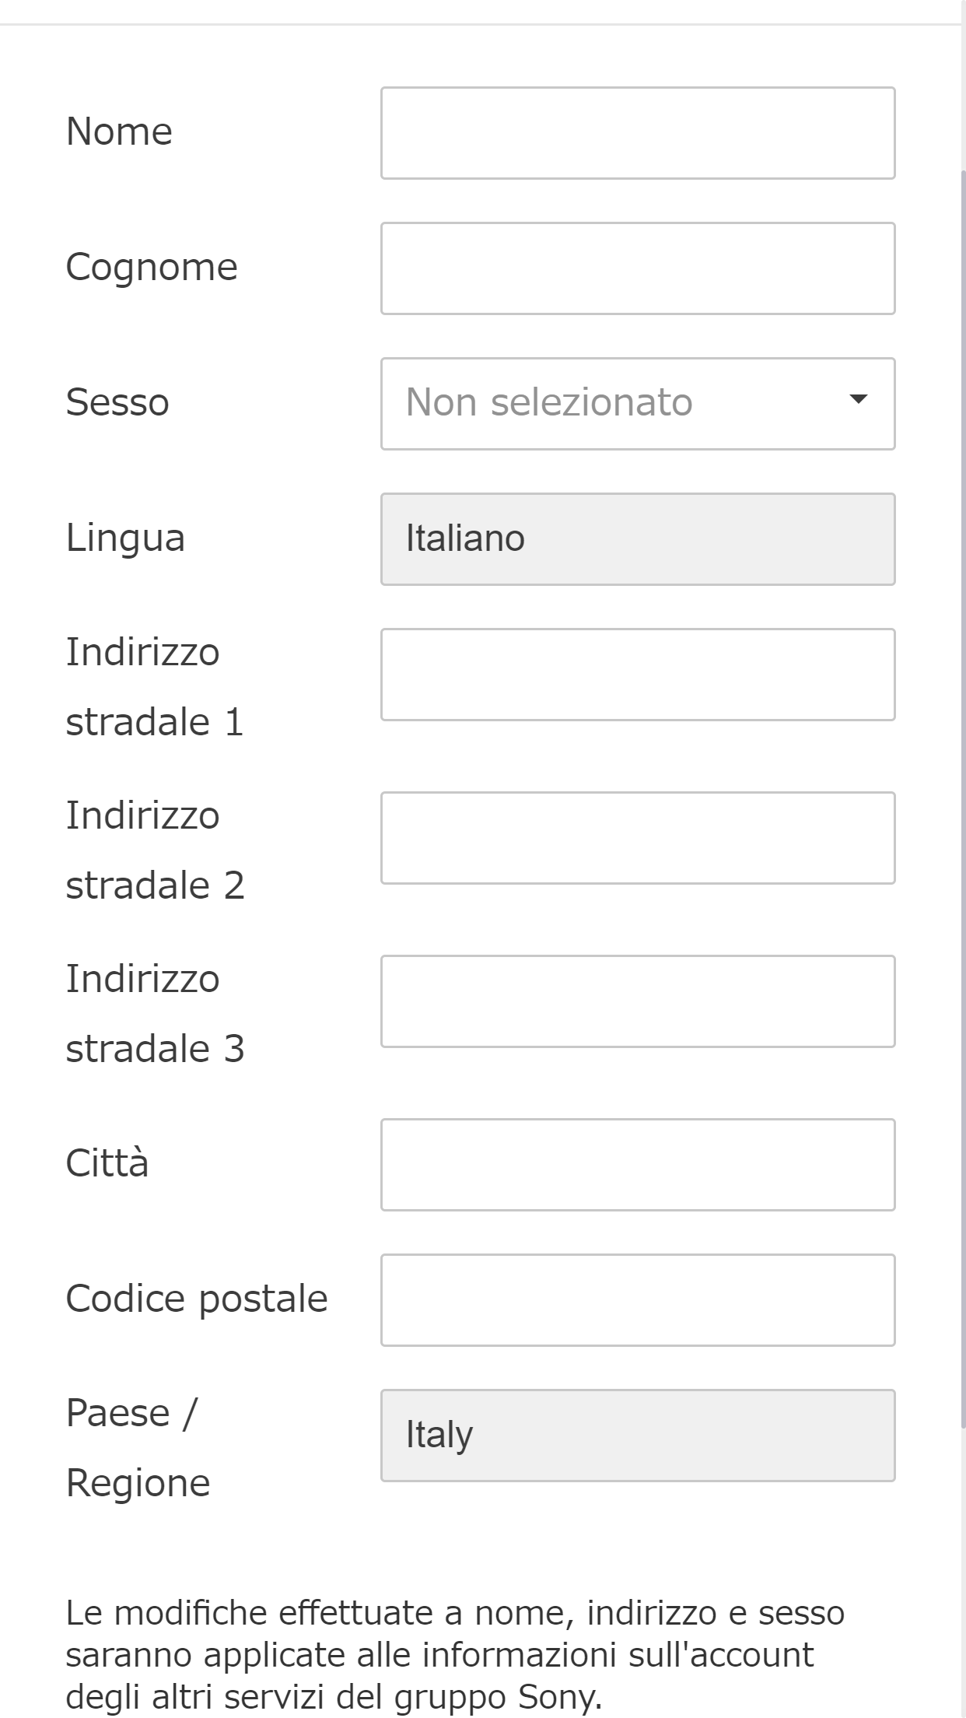This screenshot has width=966, height=1718.
Task: Click the Paese / Regione field showing Italy
Action: click(638, 1436)
